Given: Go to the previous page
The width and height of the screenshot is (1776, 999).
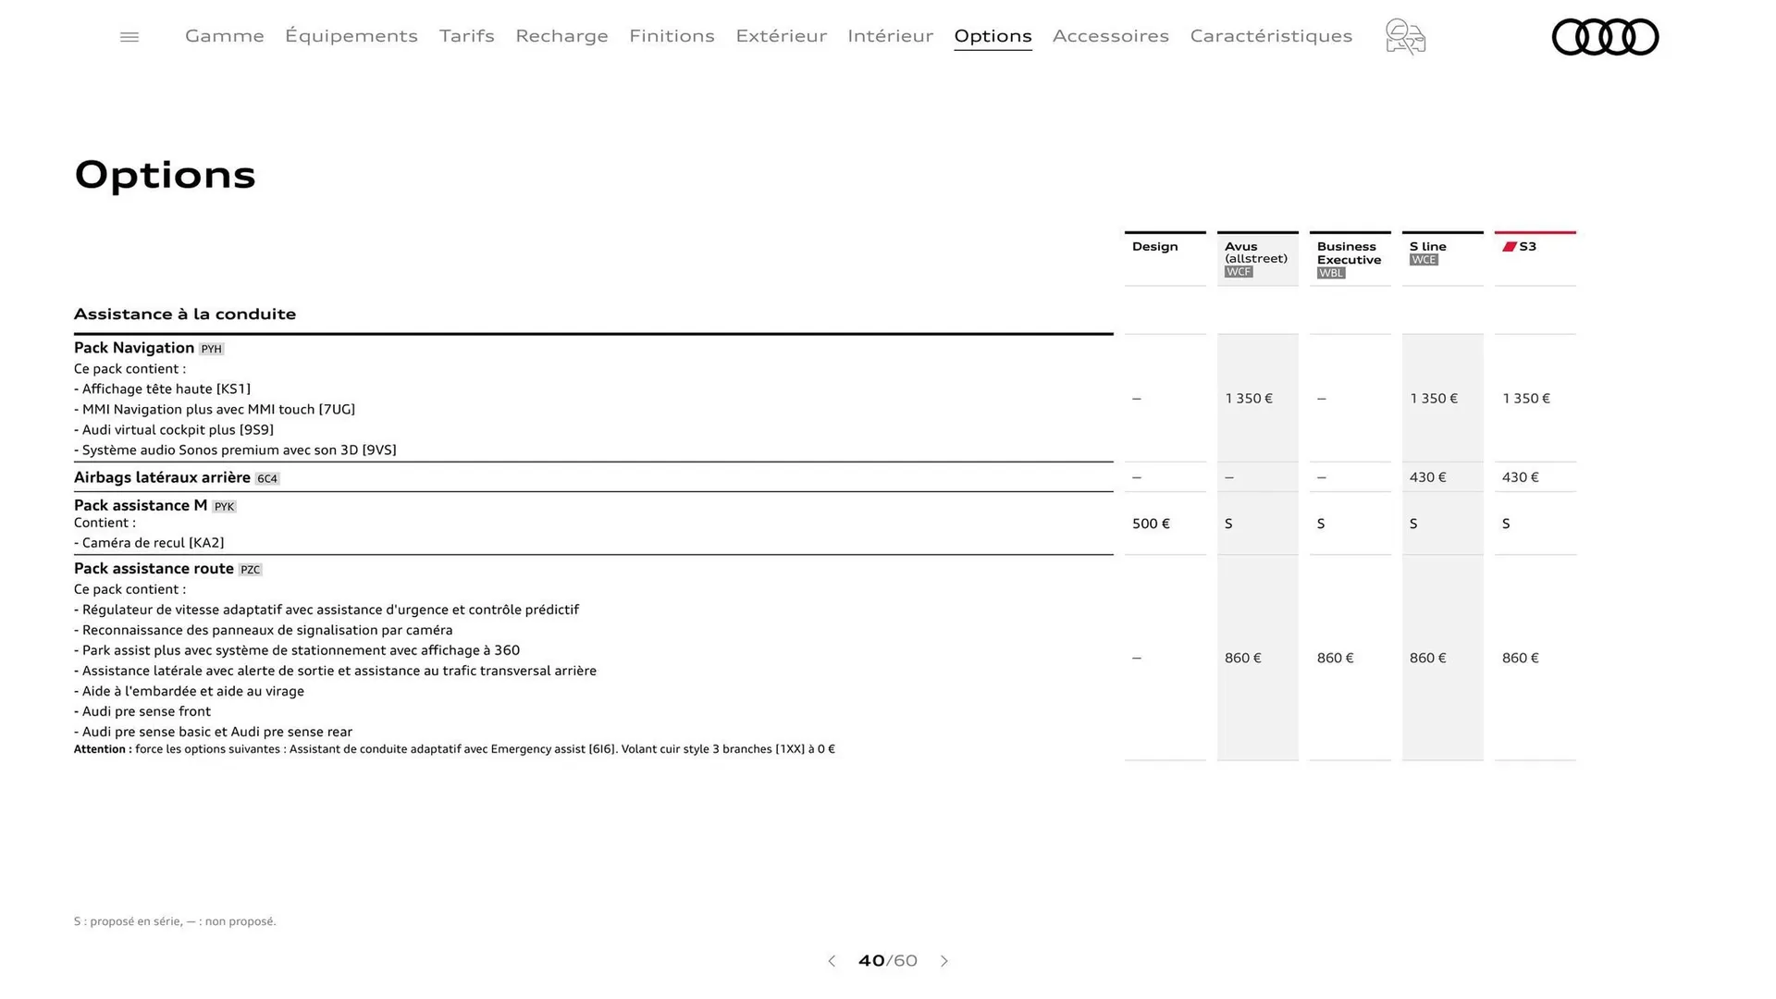Looking at the screenshot, I should pos(831,961).
